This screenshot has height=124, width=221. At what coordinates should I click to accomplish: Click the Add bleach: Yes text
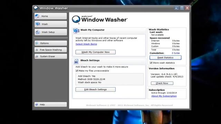[x=87, y=76]
